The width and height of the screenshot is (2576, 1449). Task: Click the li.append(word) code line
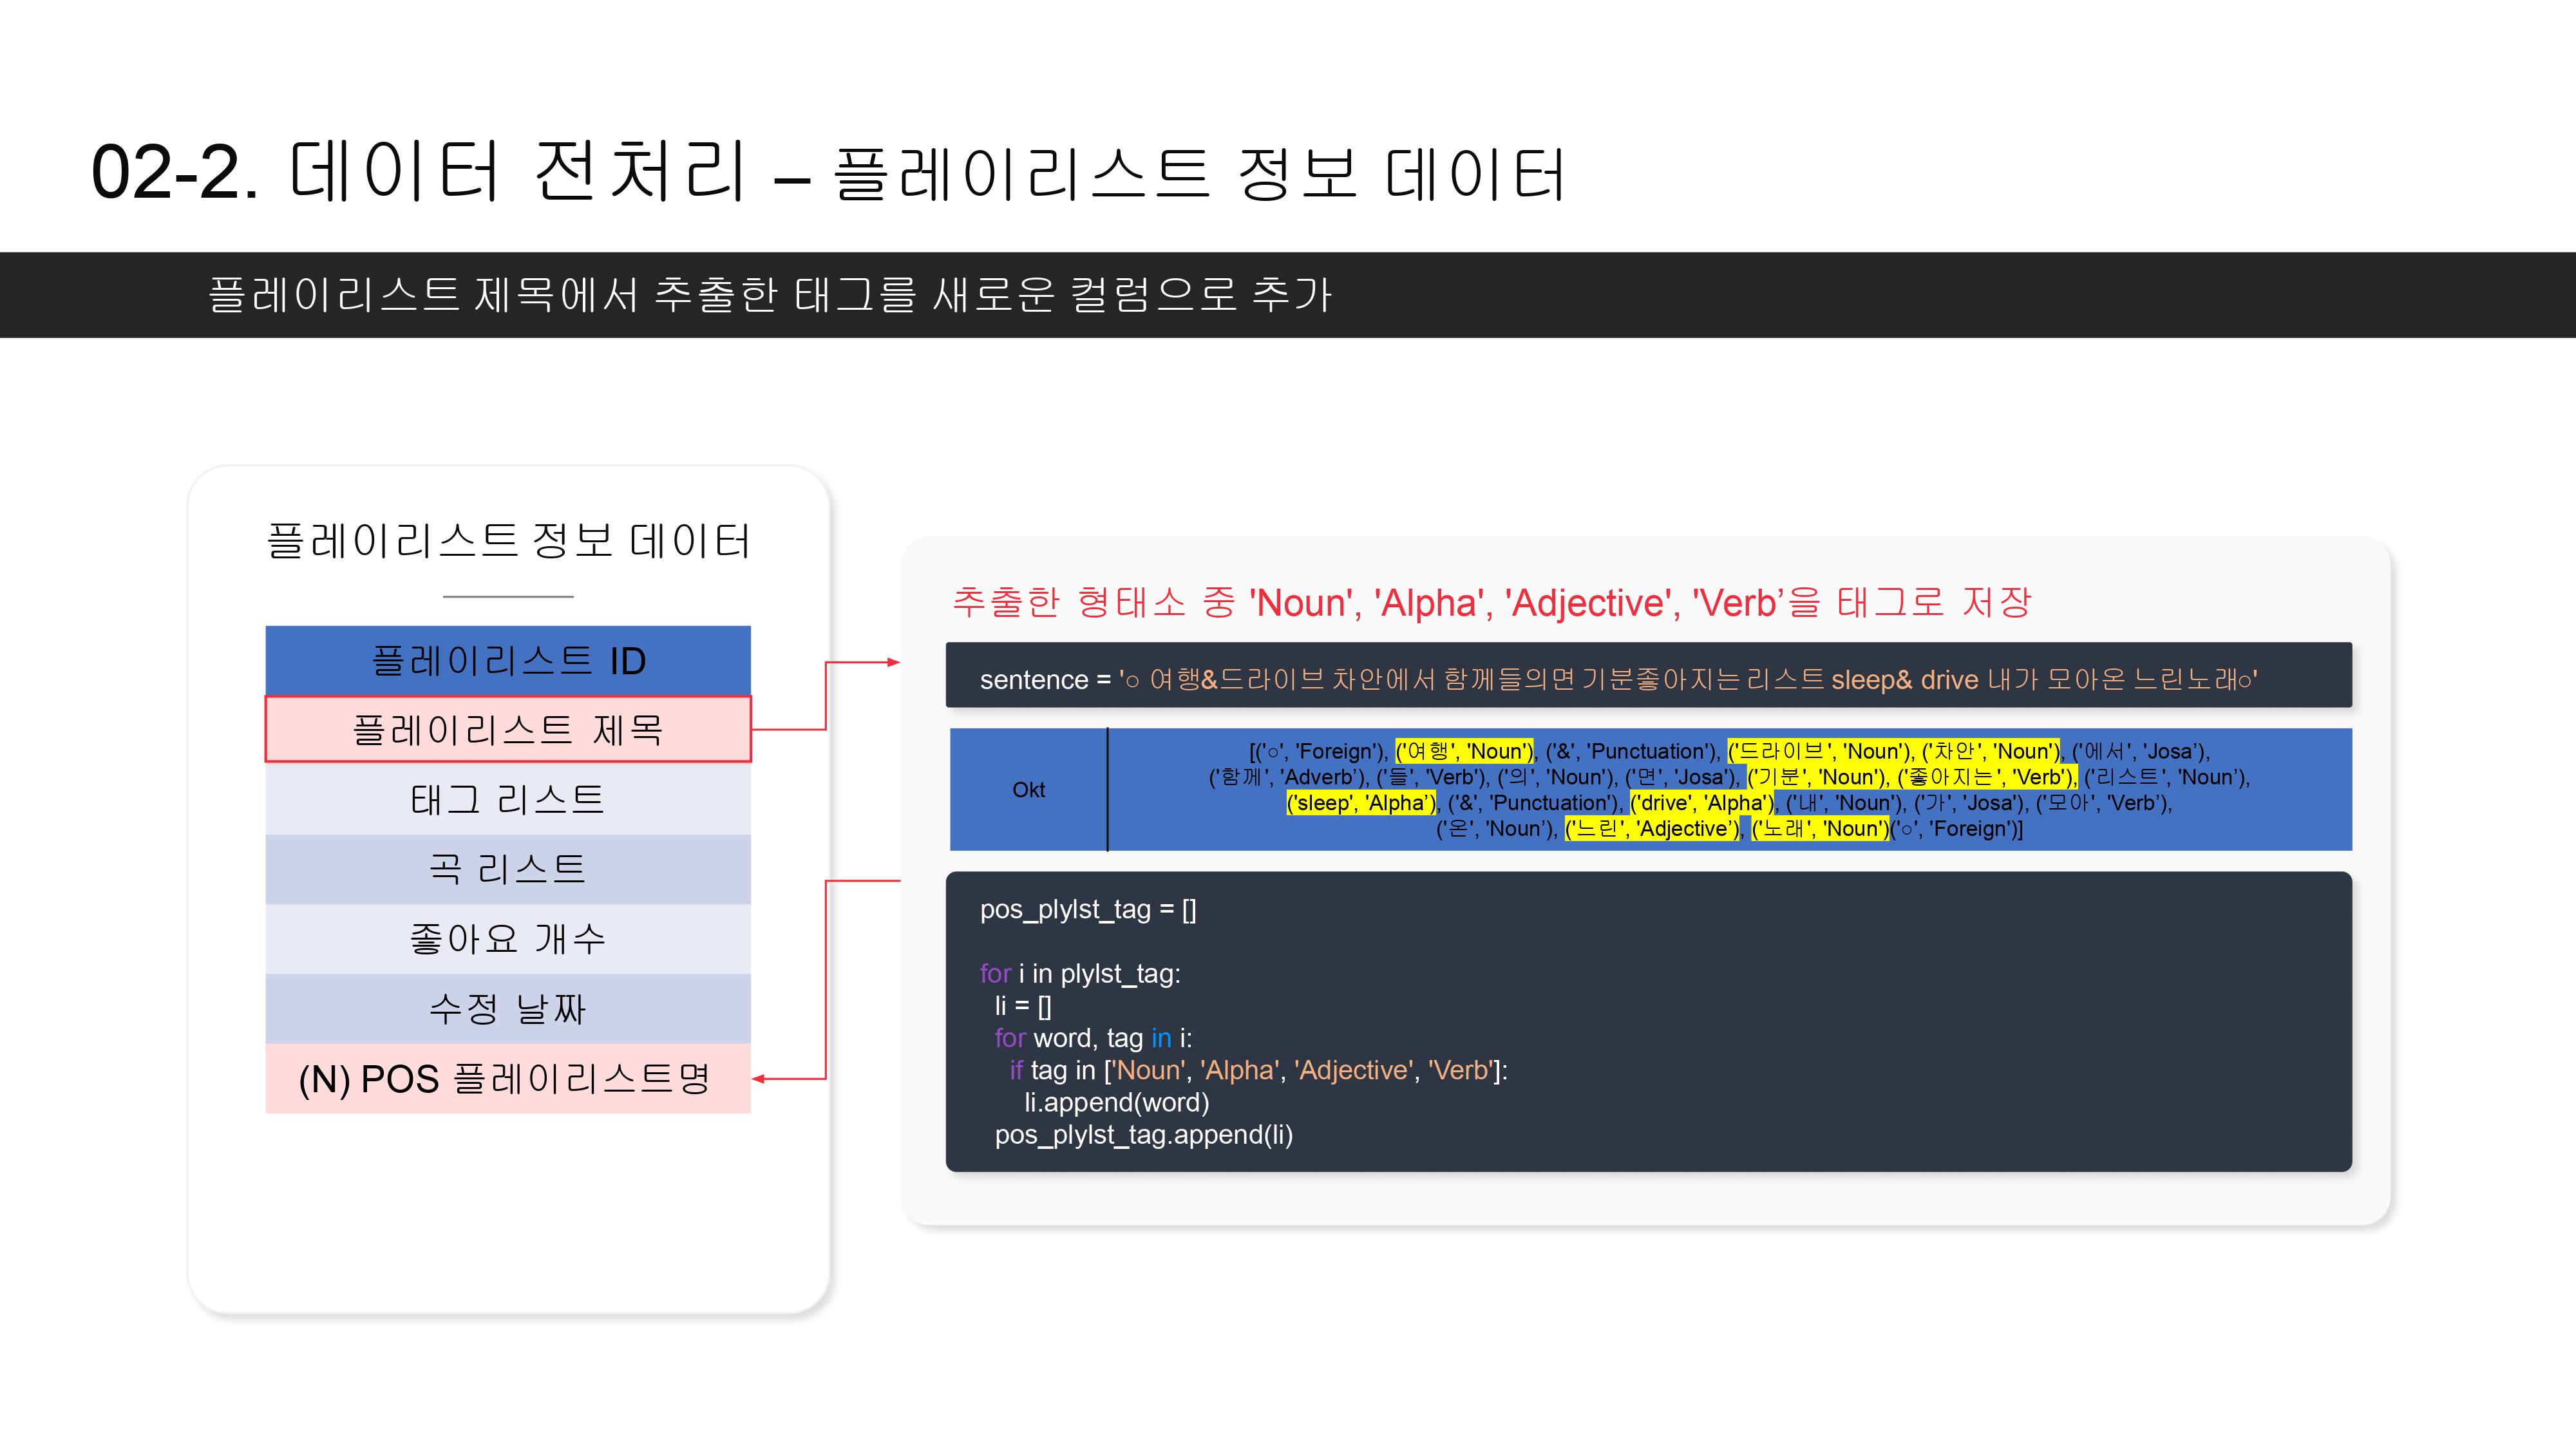(1116, 1102)
